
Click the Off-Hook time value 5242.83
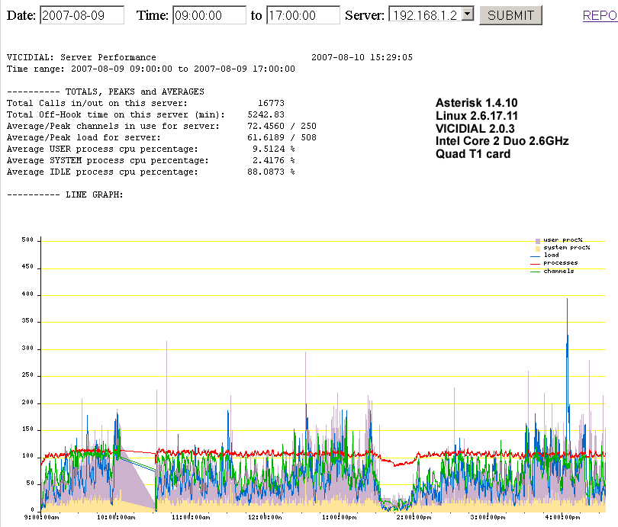266,114
